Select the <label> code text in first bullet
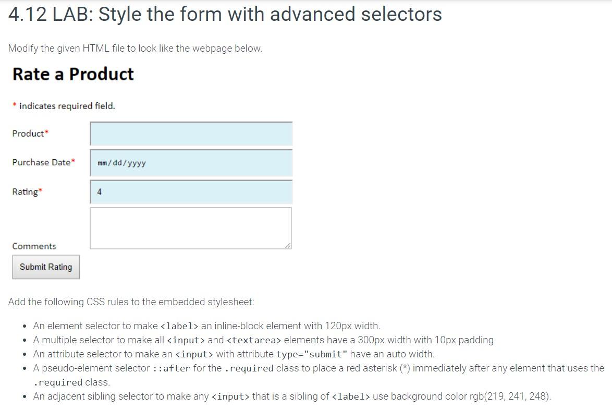 tap(179, 326)
